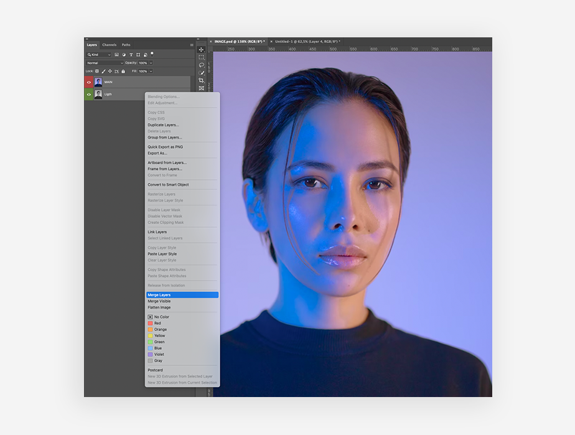
Task: Click the type layer filter icon
Action: coord(131,55)
